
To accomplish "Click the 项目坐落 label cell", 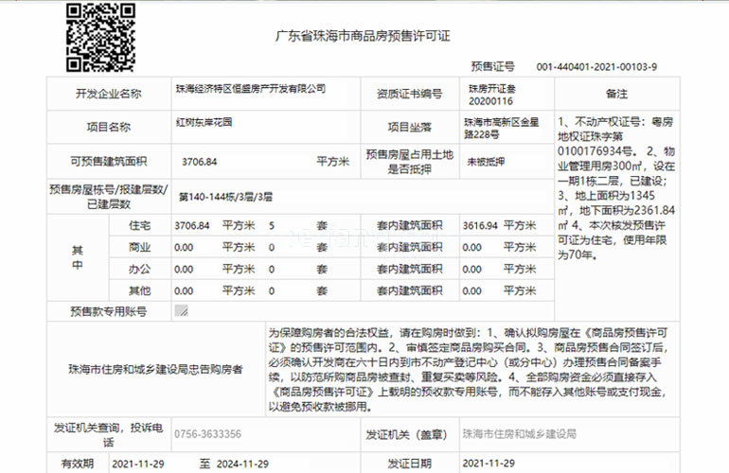I will [410, 127].
